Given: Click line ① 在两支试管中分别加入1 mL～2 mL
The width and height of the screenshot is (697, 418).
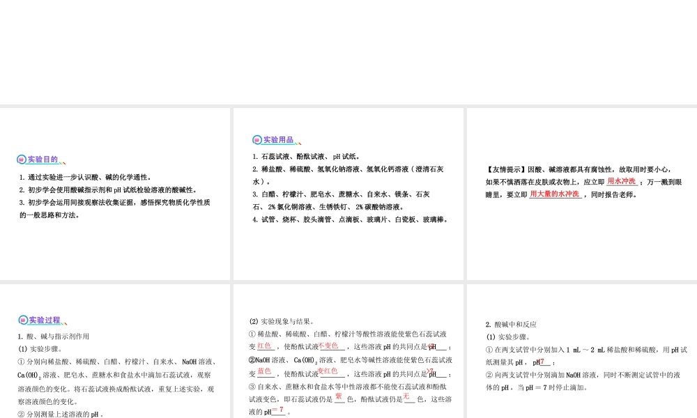Looking at the screenshot, I should point(586,350).
